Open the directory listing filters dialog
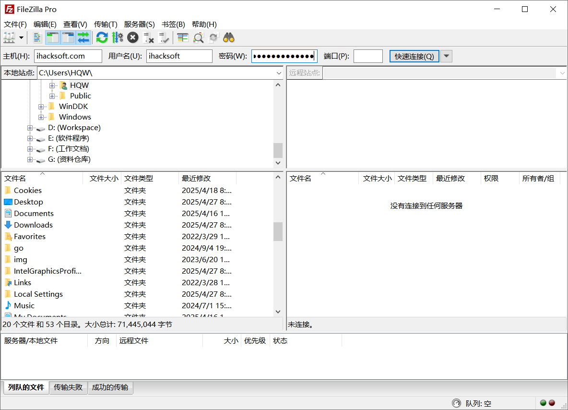 pos(183,38)
